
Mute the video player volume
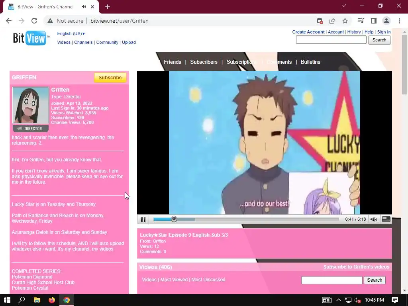(x=374, y=220)
